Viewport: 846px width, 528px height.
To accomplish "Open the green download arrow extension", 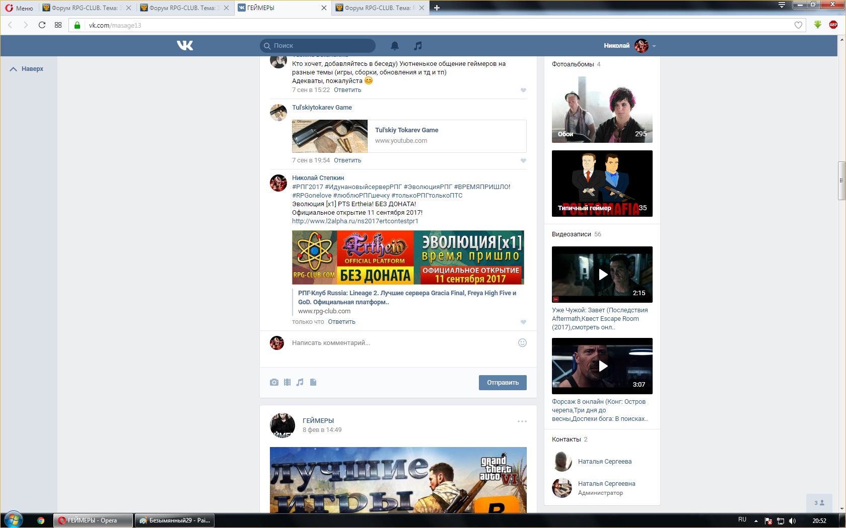I will pos(818,25).
